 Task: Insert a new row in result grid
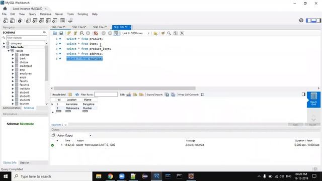point(135,95)
